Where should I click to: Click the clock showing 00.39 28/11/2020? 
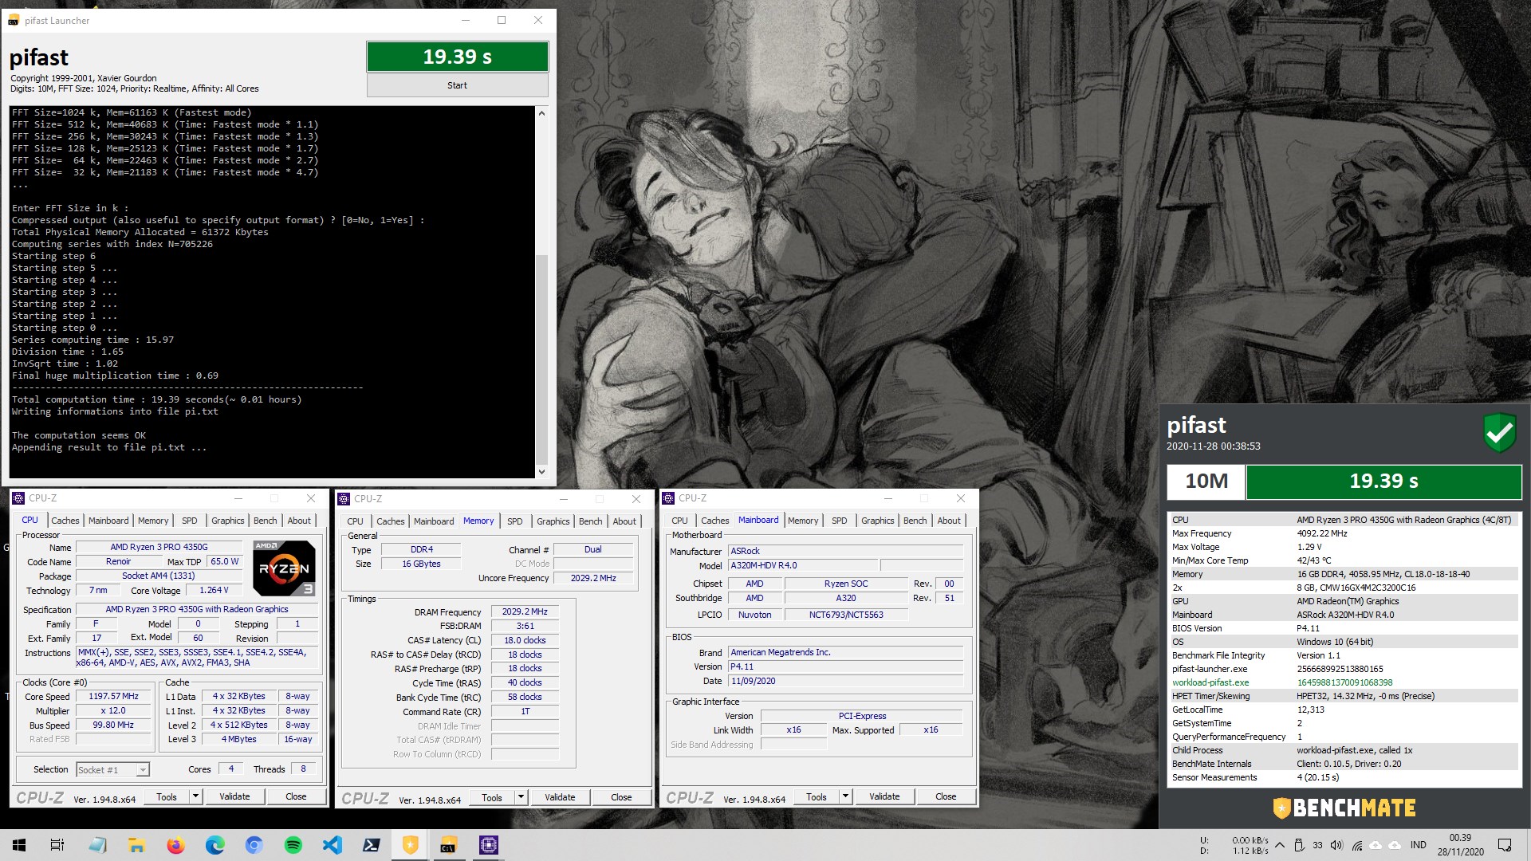coord(1460,845)
